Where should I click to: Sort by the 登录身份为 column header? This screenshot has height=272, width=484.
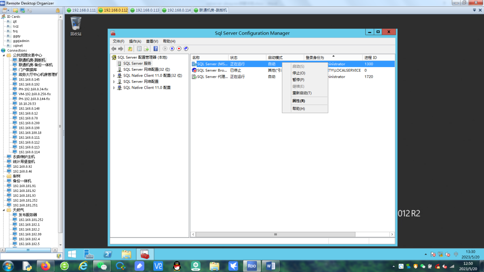point(333,58)
